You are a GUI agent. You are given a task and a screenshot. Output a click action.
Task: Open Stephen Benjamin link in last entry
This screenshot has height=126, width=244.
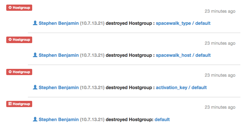click(x=59, y=119)
